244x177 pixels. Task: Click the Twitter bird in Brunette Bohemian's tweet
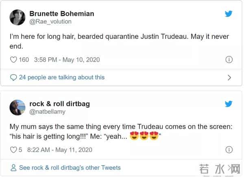tap(229, 14)
